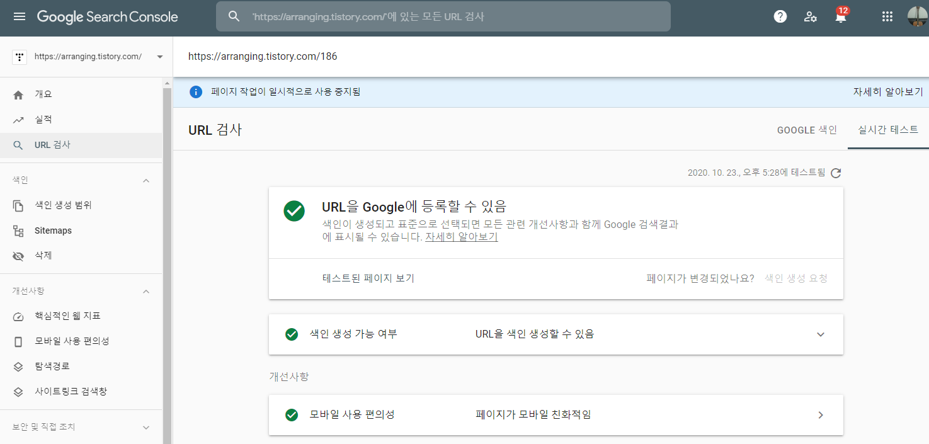Click the search magnifier icon in URL bar
929x444 pixels.
[x=234, y=17]
